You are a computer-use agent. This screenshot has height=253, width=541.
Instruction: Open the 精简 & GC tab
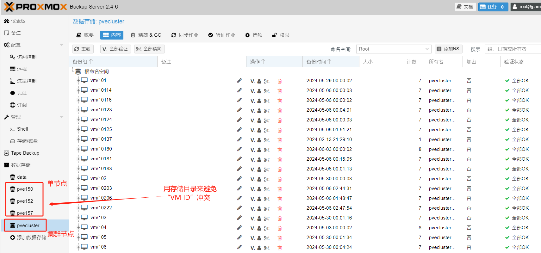(x=146, y=35)
